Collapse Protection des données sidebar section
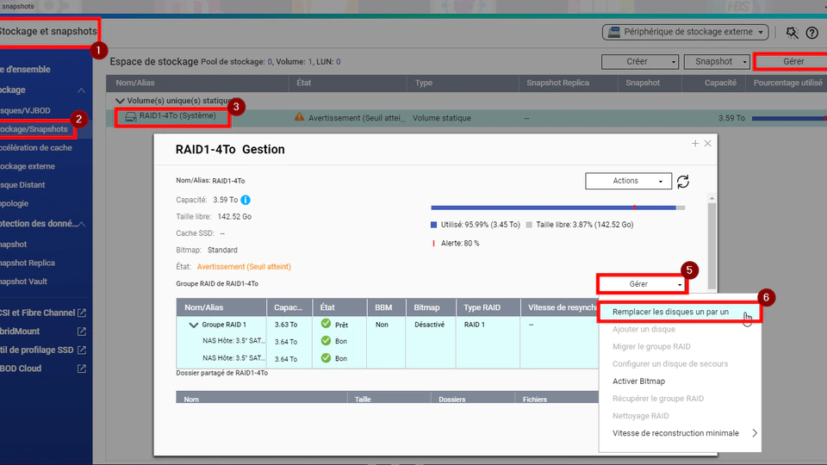 click(82, 224)
